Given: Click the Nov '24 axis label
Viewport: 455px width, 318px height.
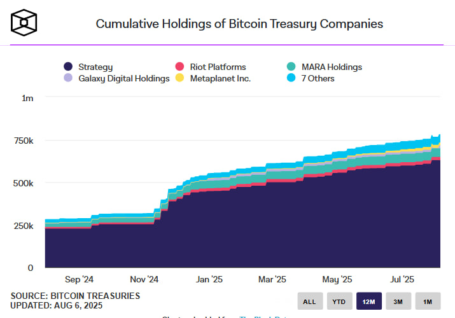Looking at the screenshot, I should [144, 279].
